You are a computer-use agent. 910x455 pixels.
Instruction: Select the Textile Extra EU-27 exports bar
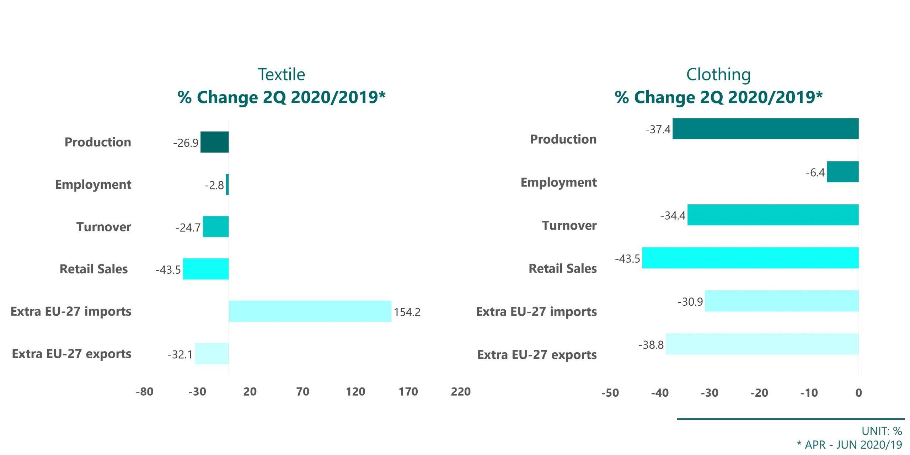212,354
